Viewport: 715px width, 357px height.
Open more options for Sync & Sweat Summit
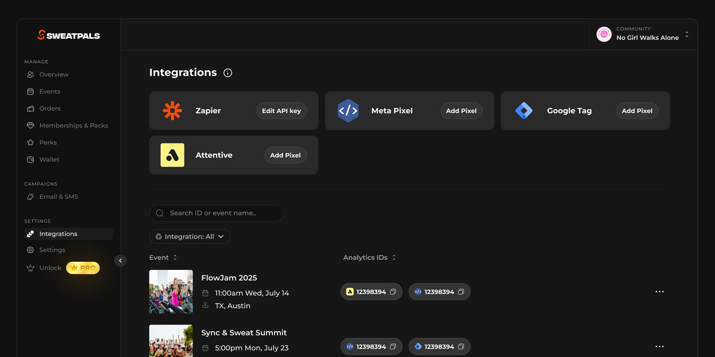click(x=659, y=347)
